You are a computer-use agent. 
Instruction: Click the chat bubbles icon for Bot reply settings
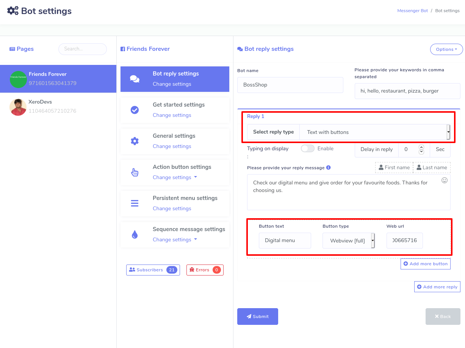(x=135, y=79)
